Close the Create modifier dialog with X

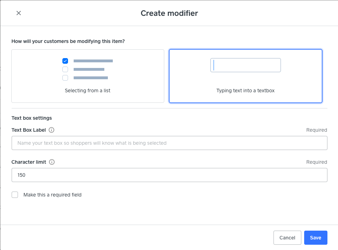(19, 13)
